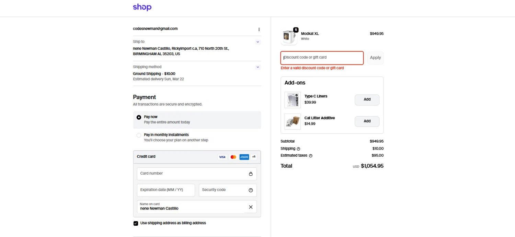This screenshot has width=515, height=237.
Task: Focus the Security code field
Action: point(228,190)
